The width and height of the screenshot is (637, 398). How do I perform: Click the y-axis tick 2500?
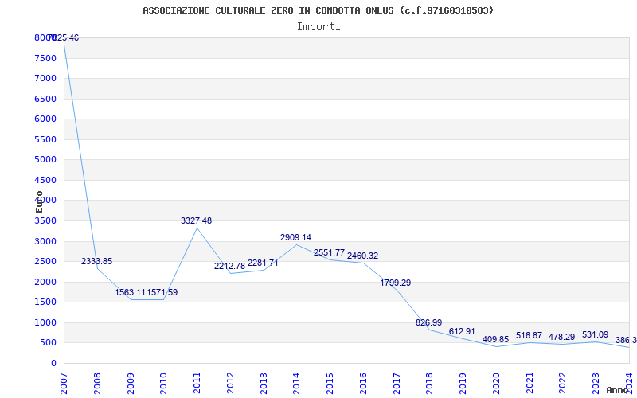pos(45,262)
